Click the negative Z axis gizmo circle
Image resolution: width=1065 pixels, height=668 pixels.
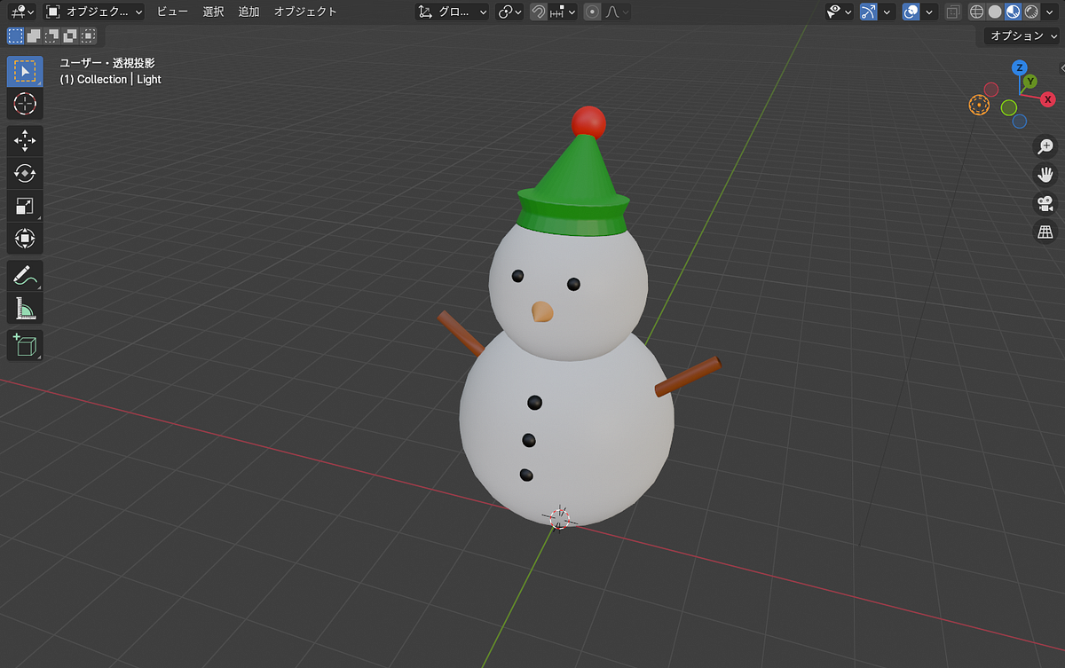click(1020, 122)
